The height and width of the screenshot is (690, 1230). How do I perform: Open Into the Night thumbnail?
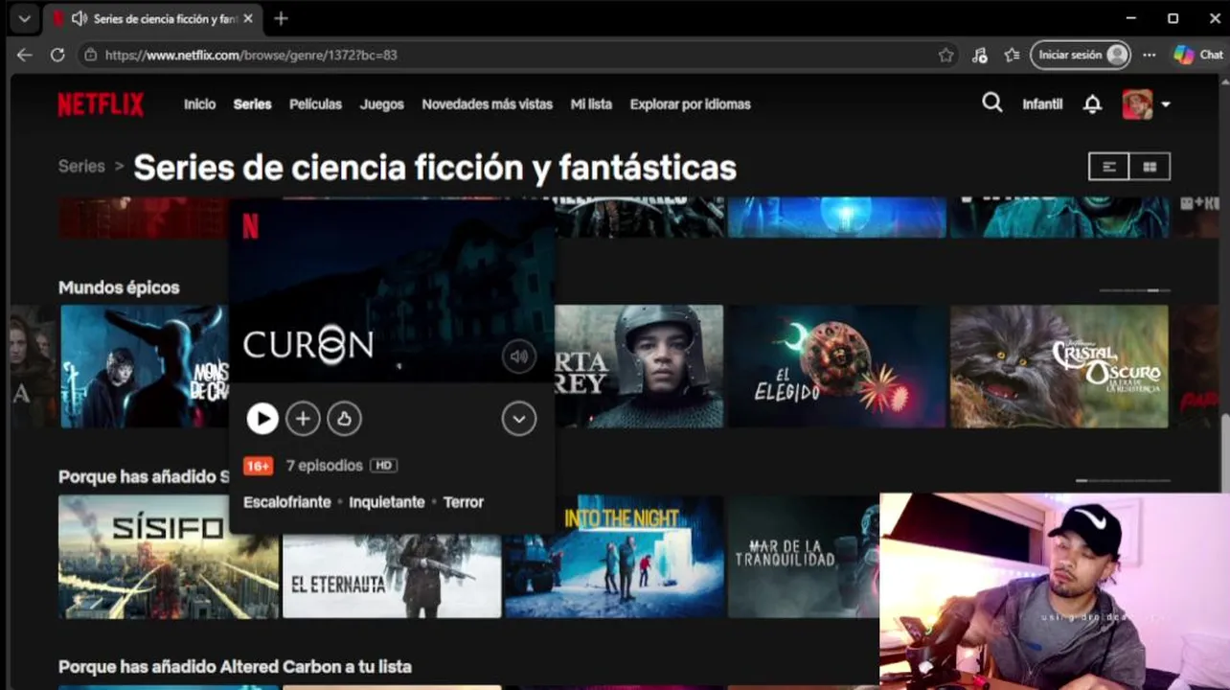click(x=614, y=556)
